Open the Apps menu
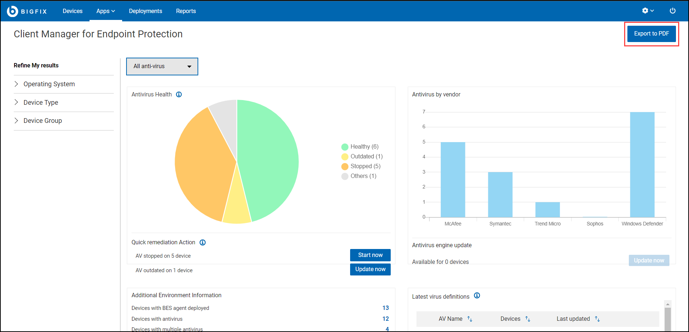 click(x=105, y=11)
